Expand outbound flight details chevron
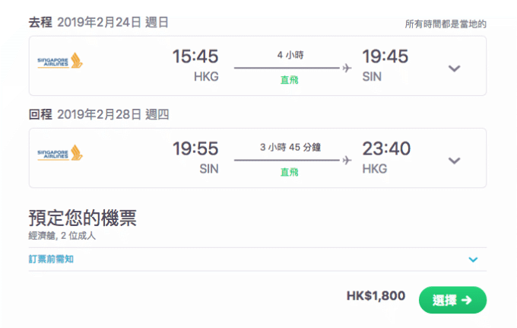517x328 pixels. [x=454, y=68]
